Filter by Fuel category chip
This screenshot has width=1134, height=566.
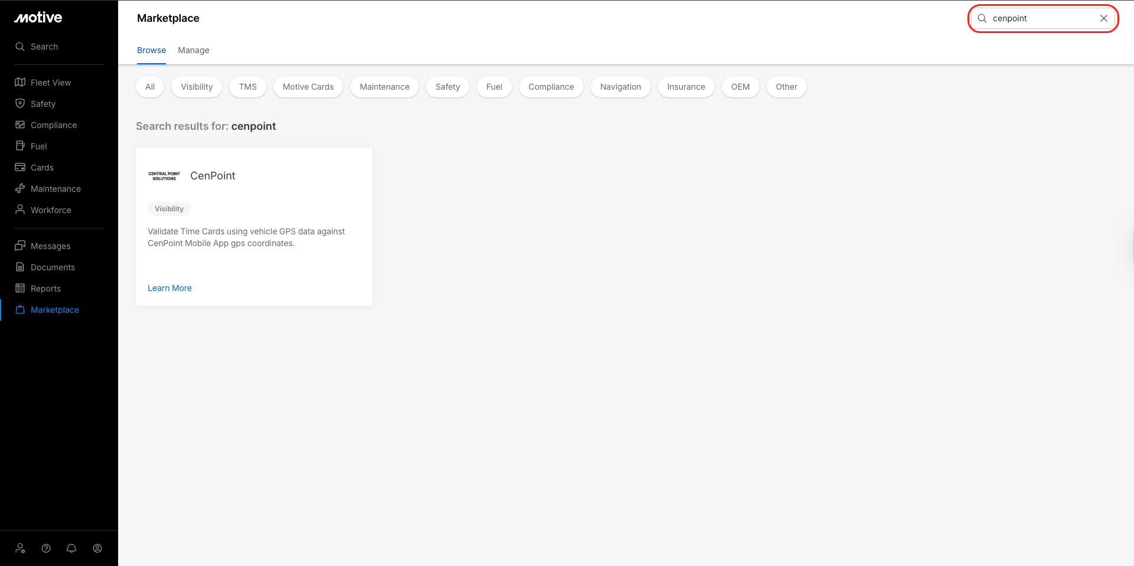(494, 87)
